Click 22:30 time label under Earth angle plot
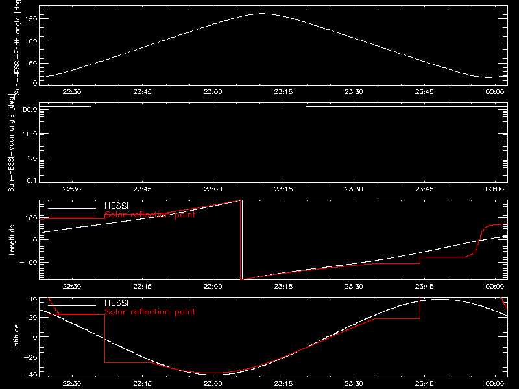The height and width of the screenshot is (389, 519). 72,92
